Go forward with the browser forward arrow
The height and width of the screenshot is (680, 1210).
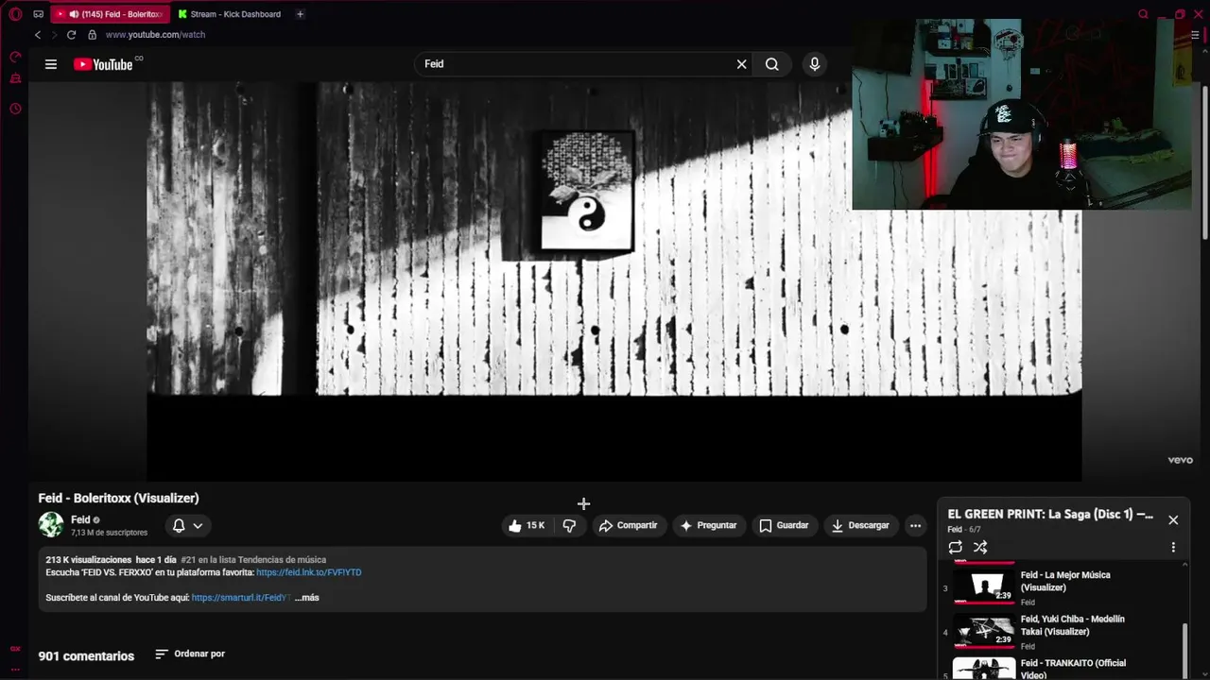[x=54, y=35]
